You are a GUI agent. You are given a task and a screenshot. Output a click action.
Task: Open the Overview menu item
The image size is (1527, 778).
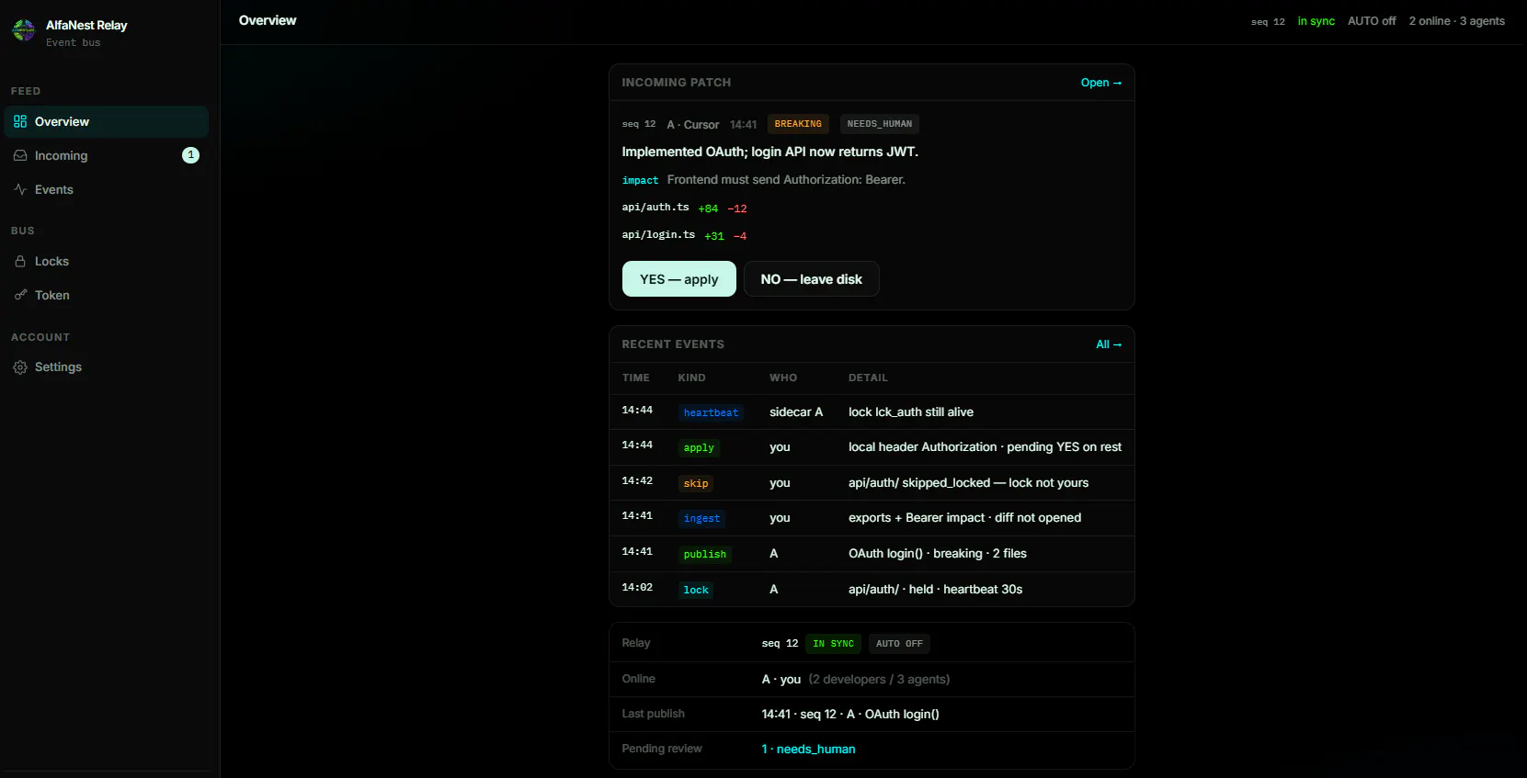[106, 121]
